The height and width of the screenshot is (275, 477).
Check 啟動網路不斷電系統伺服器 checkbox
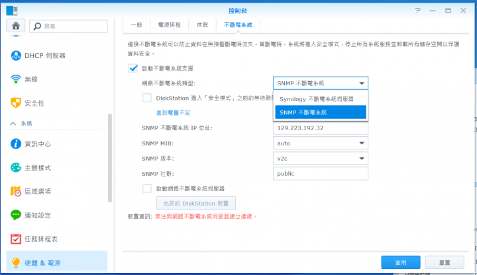(147, 188)
